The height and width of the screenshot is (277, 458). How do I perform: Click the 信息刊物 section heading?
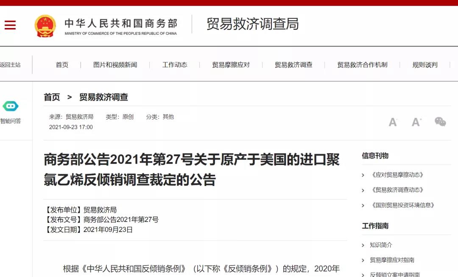click(375, 156)
